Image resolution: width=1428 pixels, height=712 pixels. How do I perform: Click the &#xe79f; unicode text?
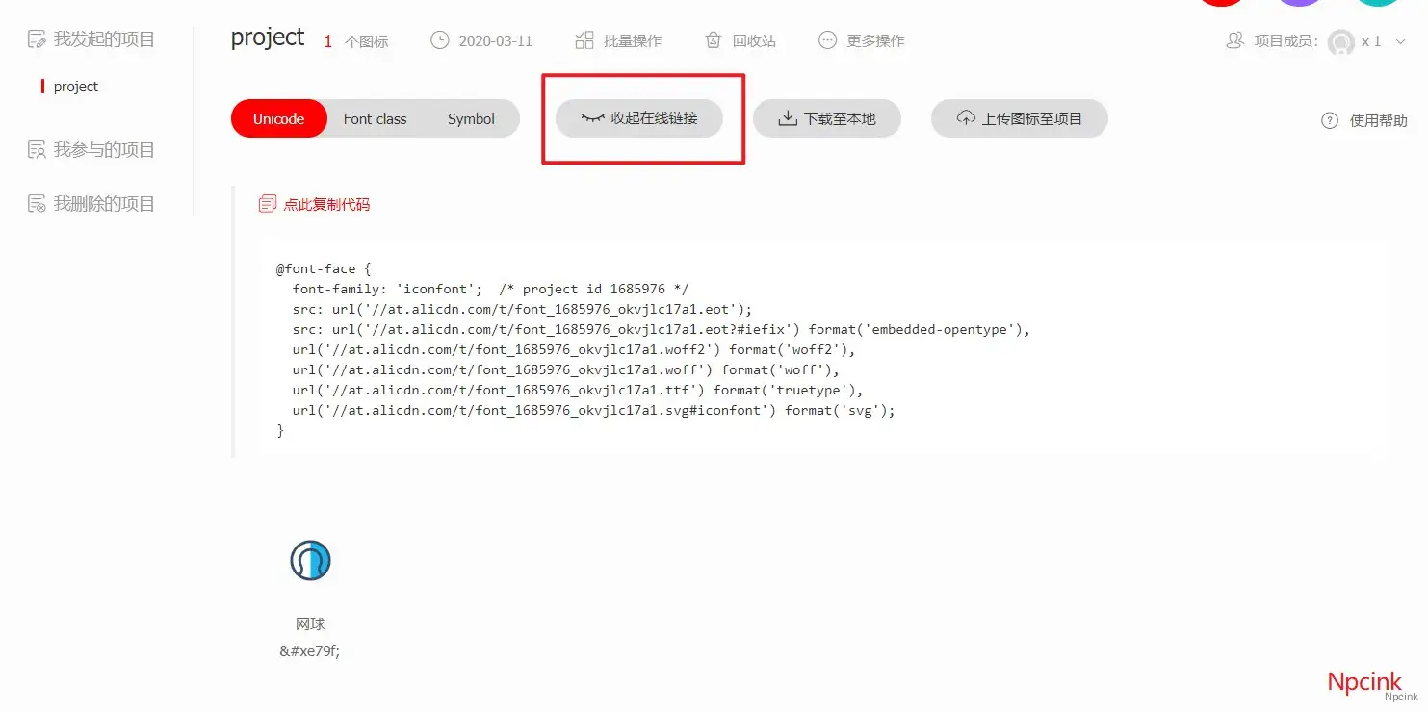310,651
